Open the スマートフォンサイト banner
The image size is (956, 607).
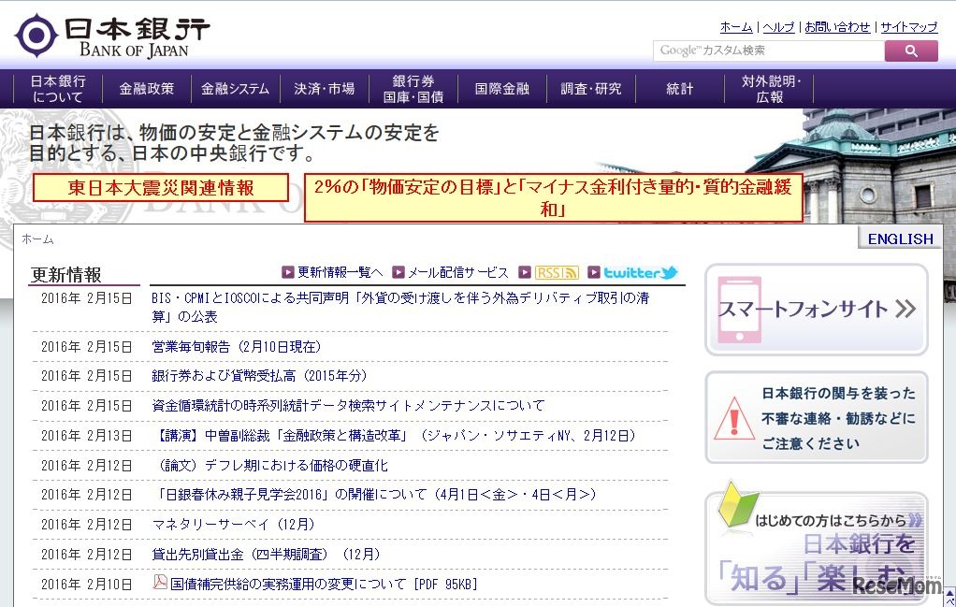coord(816,310)
